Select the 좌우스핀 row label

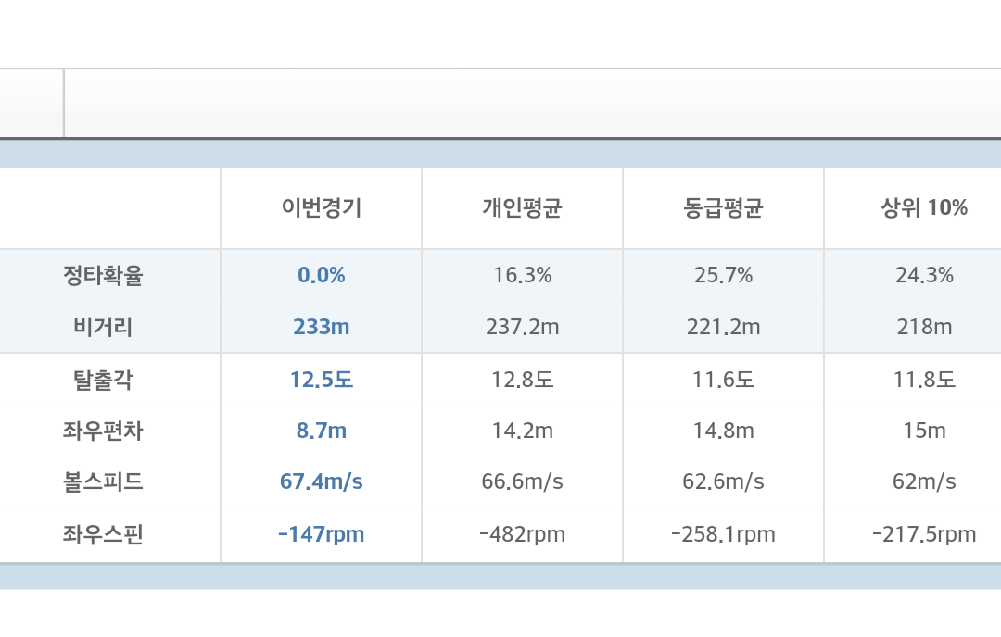coord(103,534)
